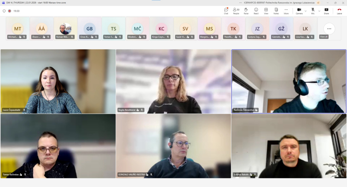Leave the meeting
This screenshot has height=187, width=347.
(x=339, y=11)
